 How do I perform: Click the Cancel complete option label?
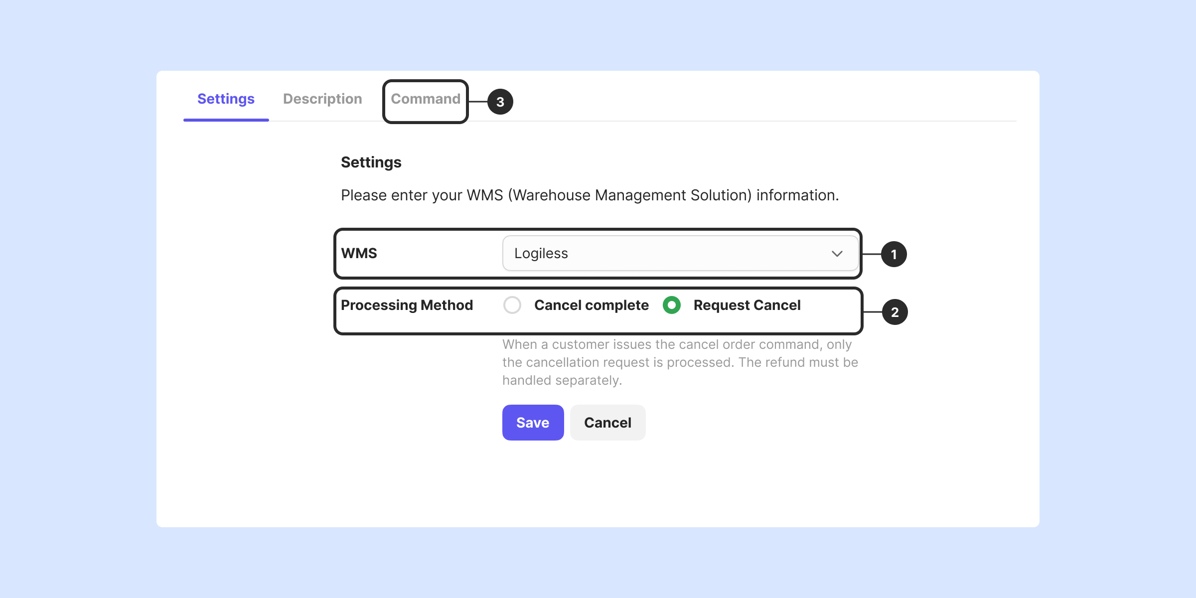click(591, 305)
